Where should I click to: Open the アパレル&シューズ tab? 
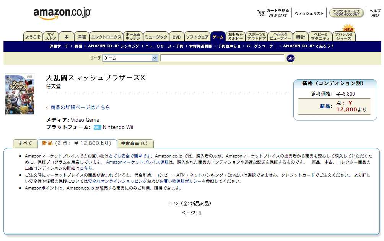344,37
